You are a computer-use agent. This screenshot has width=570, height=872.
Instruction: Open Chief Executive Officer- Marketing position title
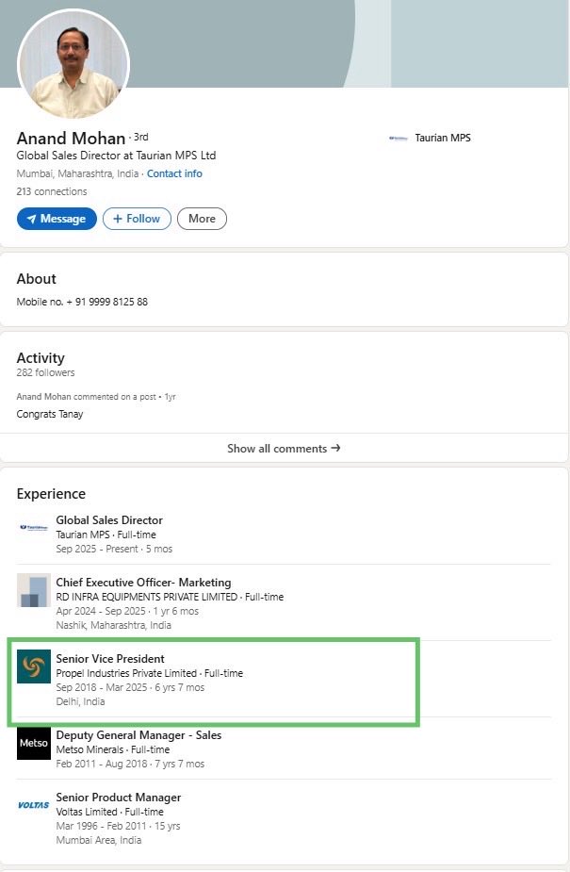(143, 583)
